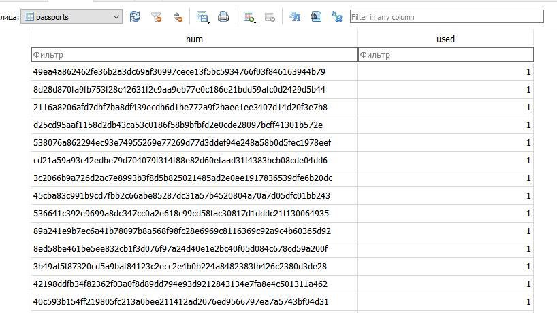Open the save table export menu
This screenshot has height=313, width=557.
pos(203,17)
